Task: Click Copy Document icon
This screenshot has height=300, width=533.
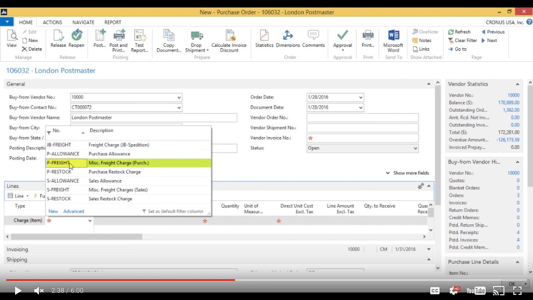Action: (x=169, y=41)
